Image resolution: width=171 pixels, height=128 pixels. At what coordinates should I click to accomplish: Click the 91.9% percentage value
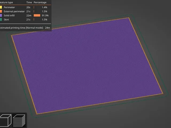click(x=45, y=15)
